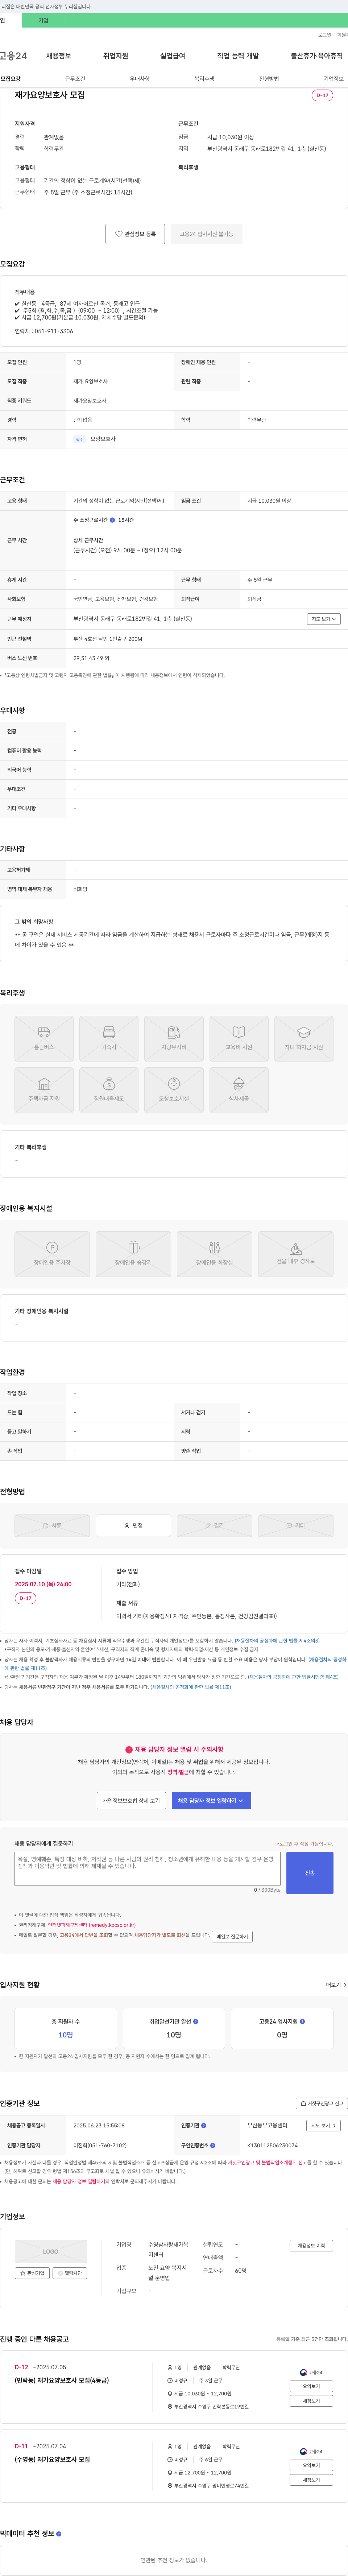Viewport: 348px width, 2576px height.
Task: Switch to the 기업정보 tab
Action: tap(333, 79)
